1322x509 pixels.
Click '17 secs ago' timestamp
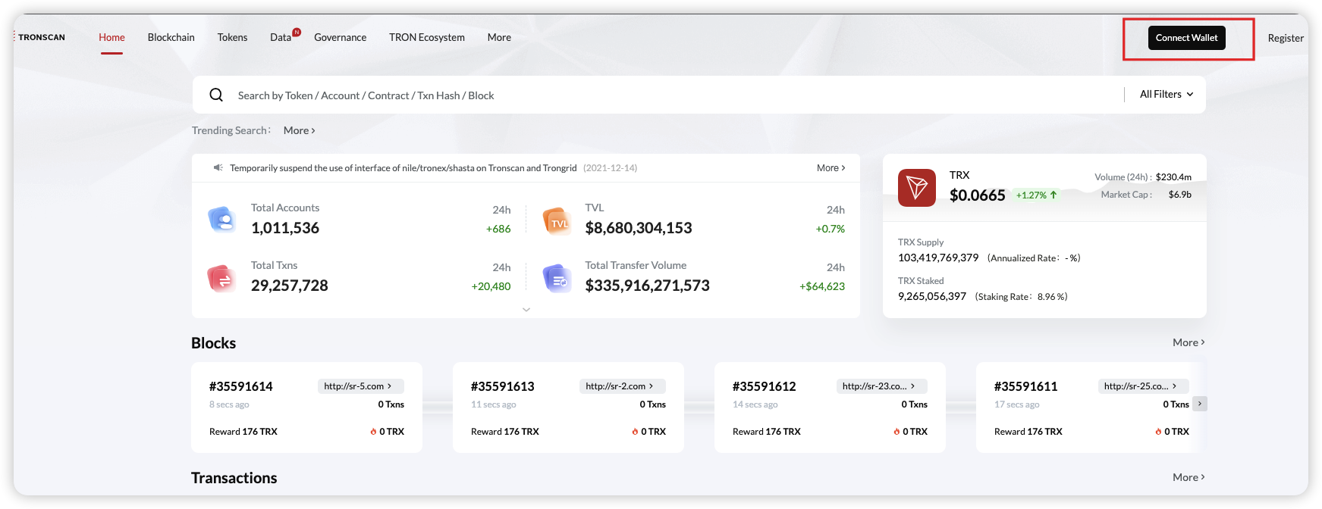coord(1016,404)
